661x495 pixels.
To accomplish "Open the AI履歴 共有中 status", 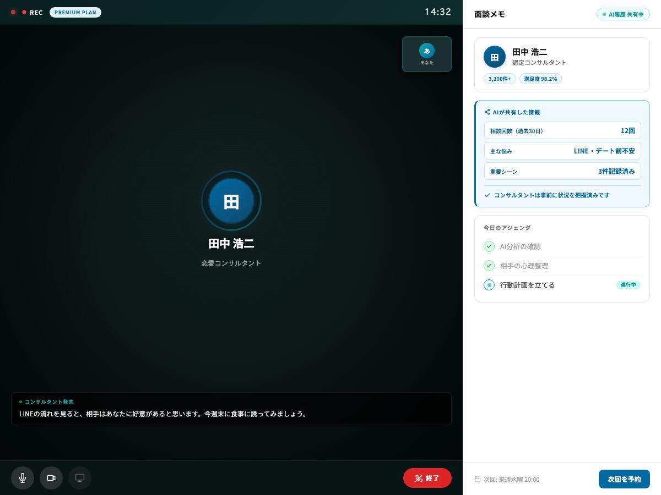I will pos(623,14).
